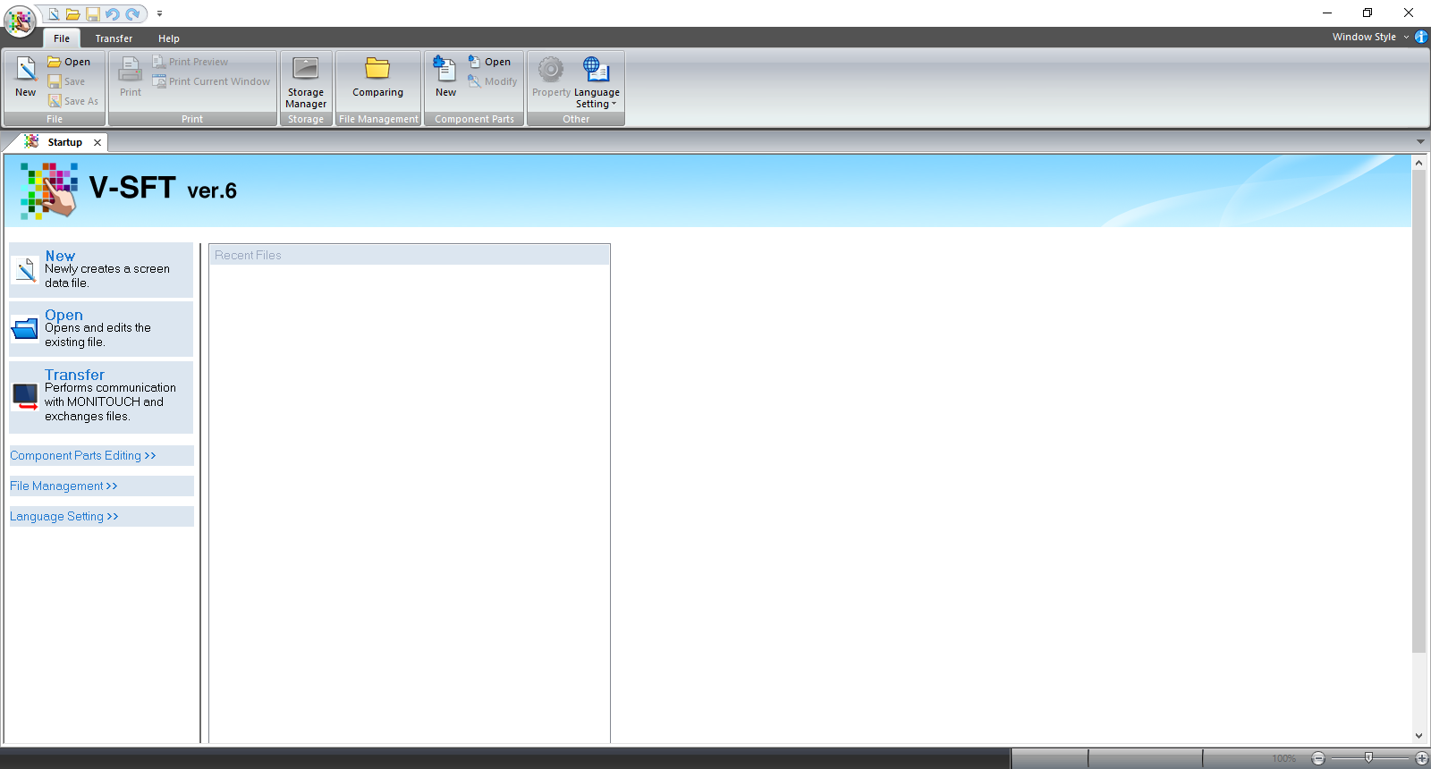Viewport: 1431px width, 769px height.
Task: Click the V-SFT application orb button
Action: click(20, 21)
